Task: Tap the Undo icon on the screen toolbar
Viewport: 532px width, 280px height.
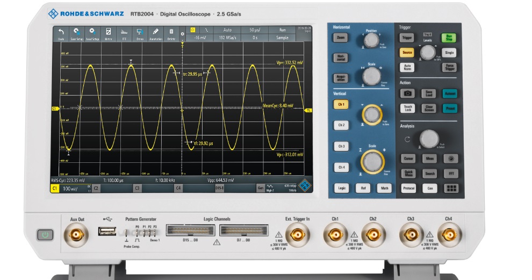Action: point(61,34)
